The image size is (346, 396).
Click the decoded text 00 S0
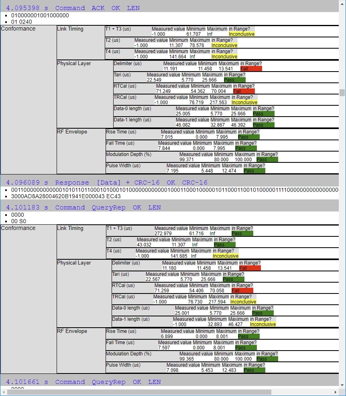[18, 221]
